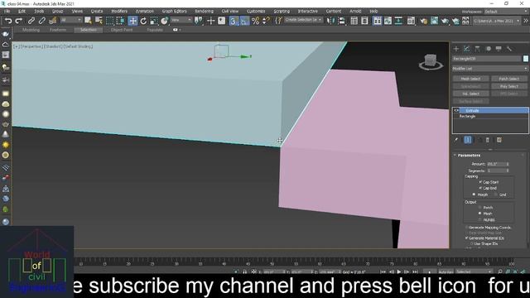Click the Undo arrow icon
Viewport: 530px width, 298px height.
tap(8, 21)
